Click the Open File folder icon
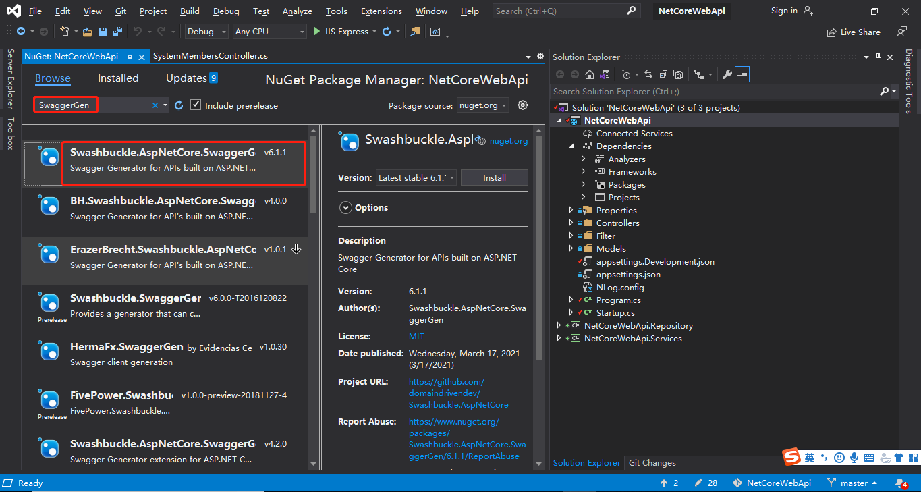This screenshot has width=921, height=492. coord(88,32)
